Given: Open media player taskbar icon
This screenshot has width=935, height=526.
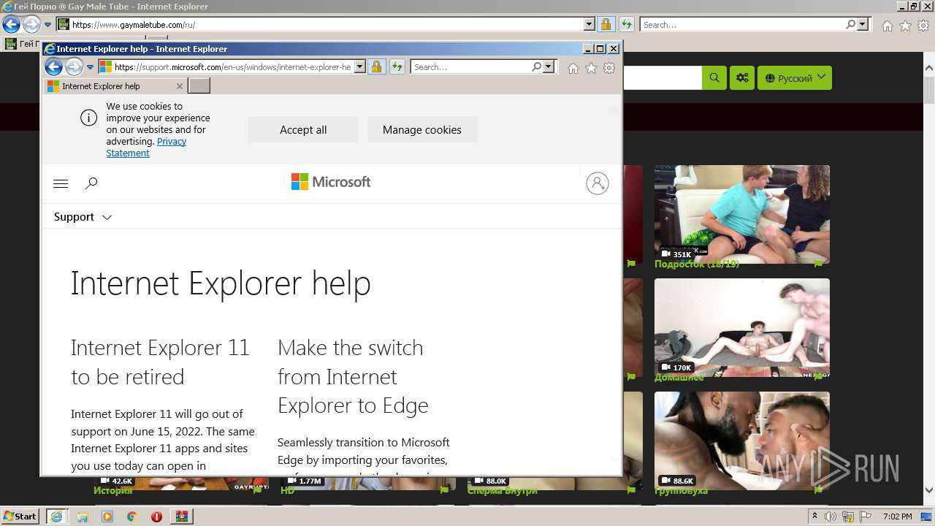Looking at the screenshot, I should [x=107, y=517].
